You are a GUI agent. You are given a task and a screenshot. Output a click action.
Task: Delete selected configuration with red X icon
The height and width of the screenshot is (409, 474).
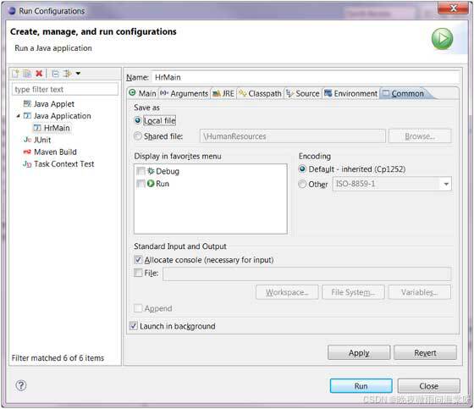pyautogui.click(x=39, y=74)
